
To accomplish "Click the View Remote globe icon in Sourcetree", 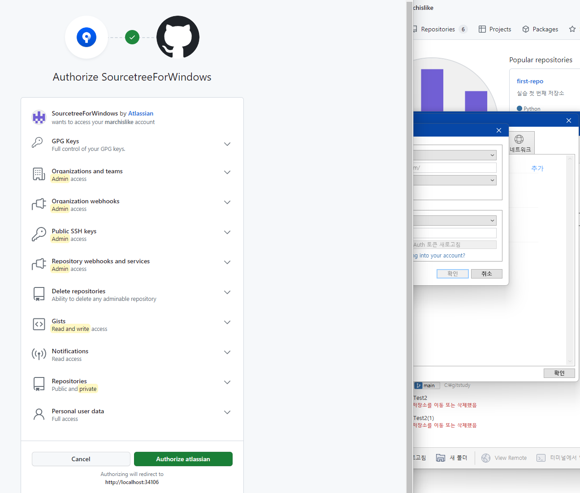I will click(486, 458).
